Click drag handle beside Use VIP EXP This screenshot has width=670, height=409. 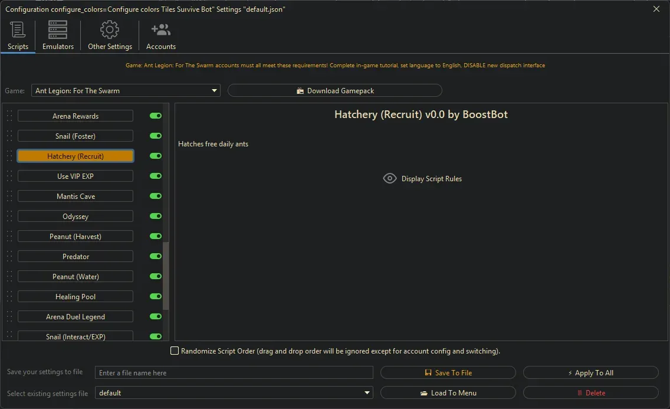click(9, 176)
